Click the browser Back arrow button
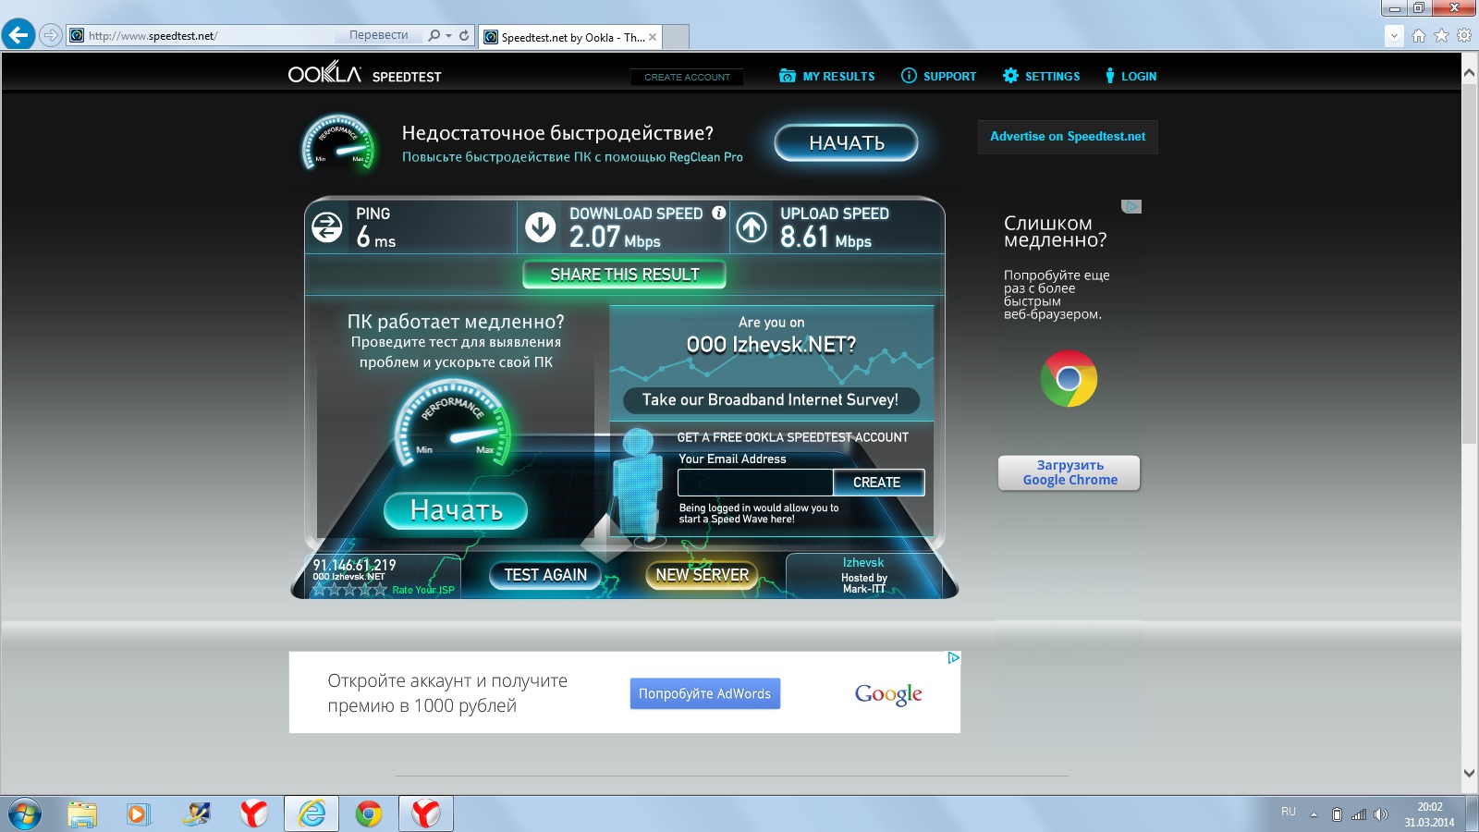The image size is (1479, 832). click(x=18, y=35)
